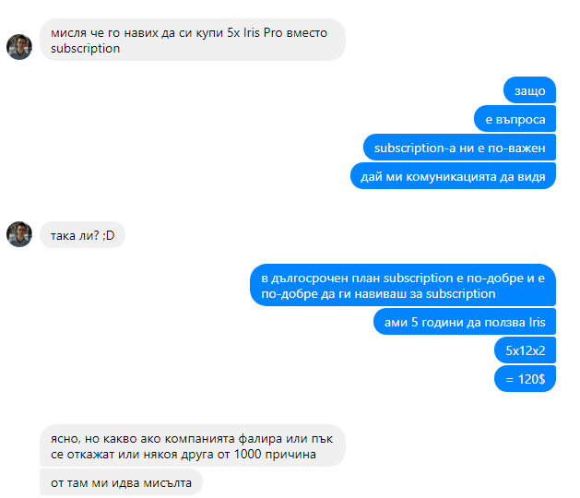The image size is (580, 498).
Task: Click the word 'Iris' in the blue bubble
Action: 537,322
